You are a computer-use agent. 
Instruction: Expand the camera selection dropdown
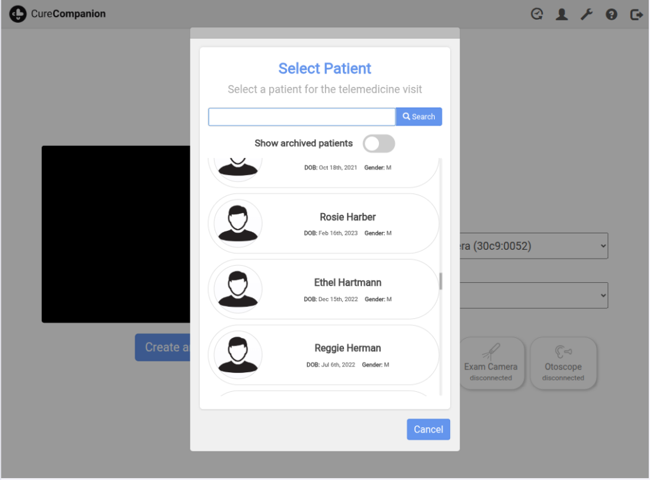pos(533,246)
